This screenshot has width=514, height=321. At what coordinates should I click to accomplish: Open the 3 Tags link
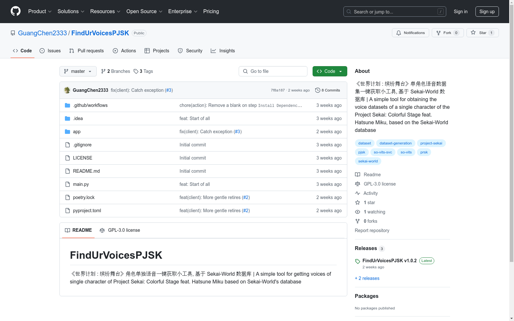(x=143, y=71)
